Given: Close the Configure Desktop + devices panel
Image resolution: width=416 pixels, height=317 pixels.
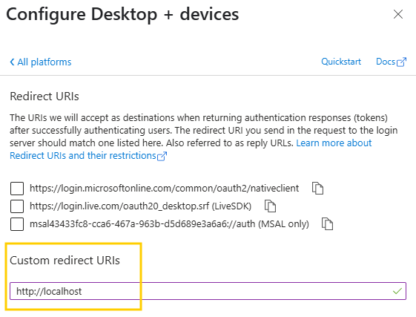Looking at the screenshot, I should tap(398, 14).
